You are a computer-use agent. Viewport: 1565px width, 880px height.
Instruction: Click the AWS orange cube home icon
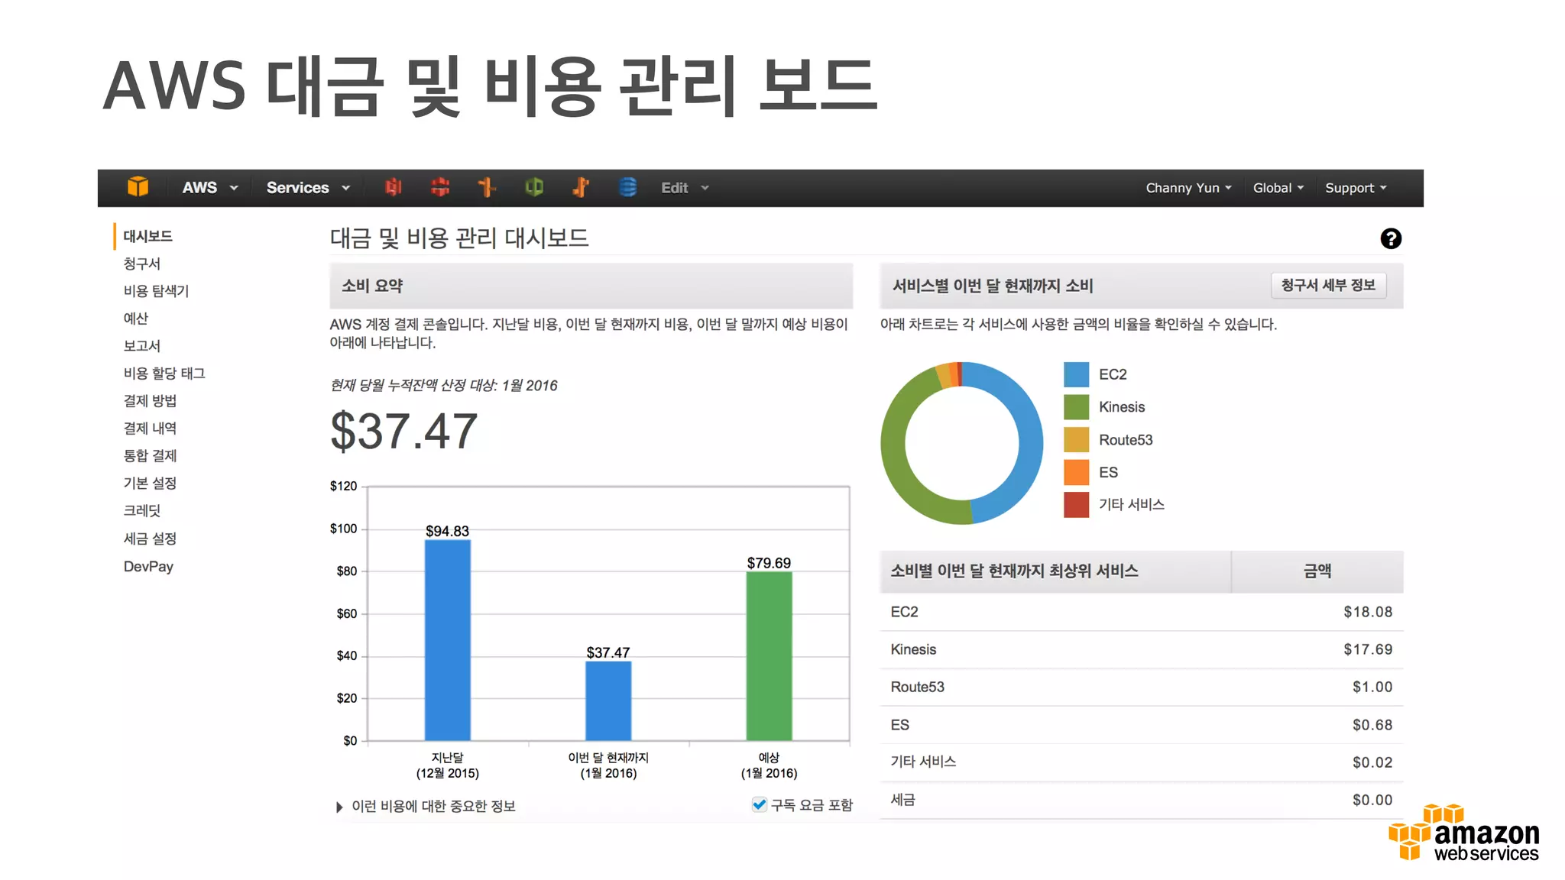(x=138, y=187)
